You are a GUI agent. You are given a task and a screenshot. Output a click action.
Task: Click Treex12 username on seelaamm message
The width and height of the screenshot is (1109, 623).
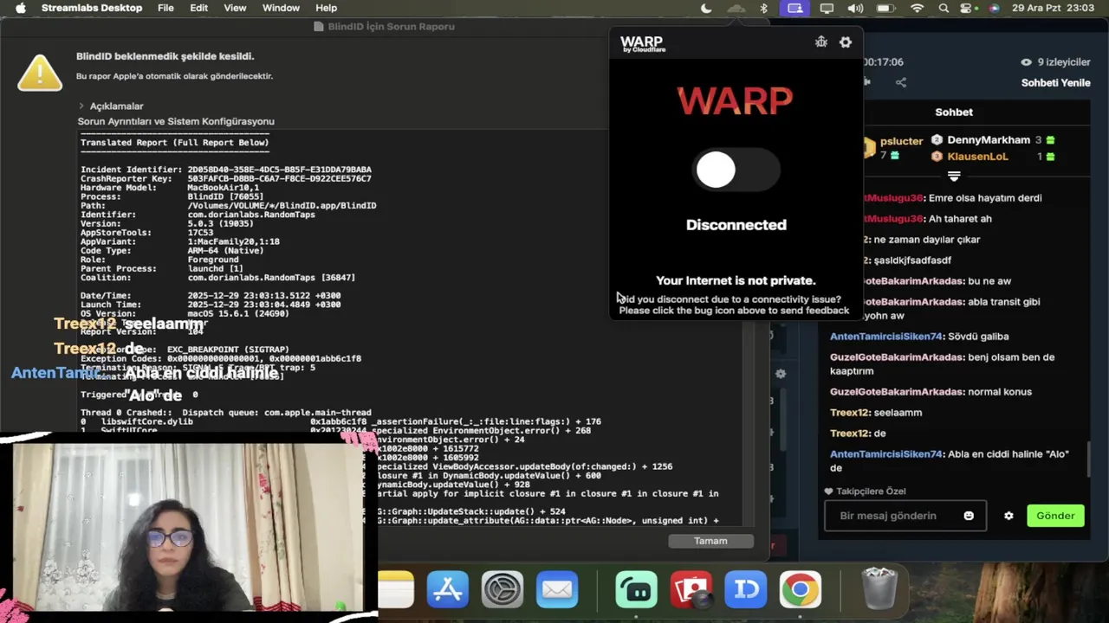click(849, 413)
